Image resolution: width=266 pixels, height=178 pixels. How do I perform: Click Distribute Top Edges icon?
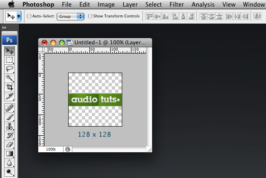pyautogui.click(x=203, y=17)
